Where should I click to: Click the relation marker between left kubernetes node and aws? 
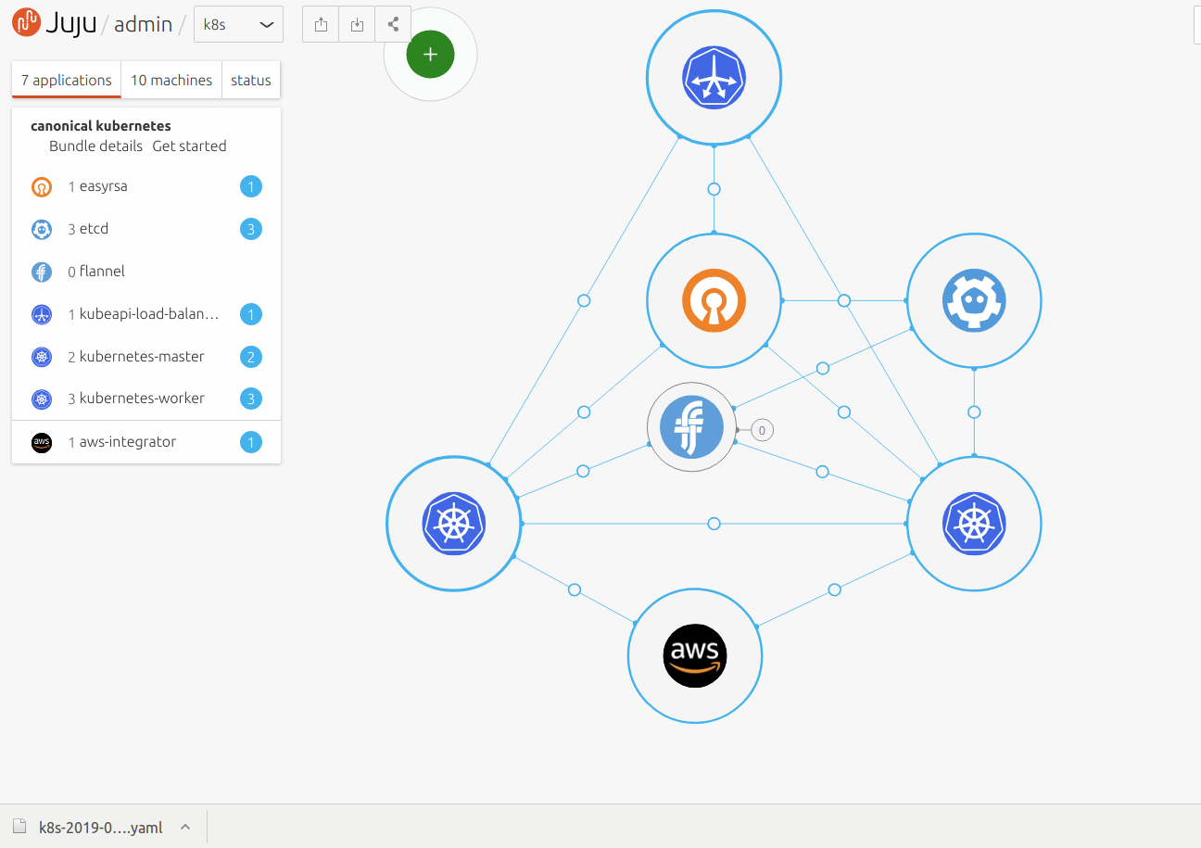click(575, 589)
